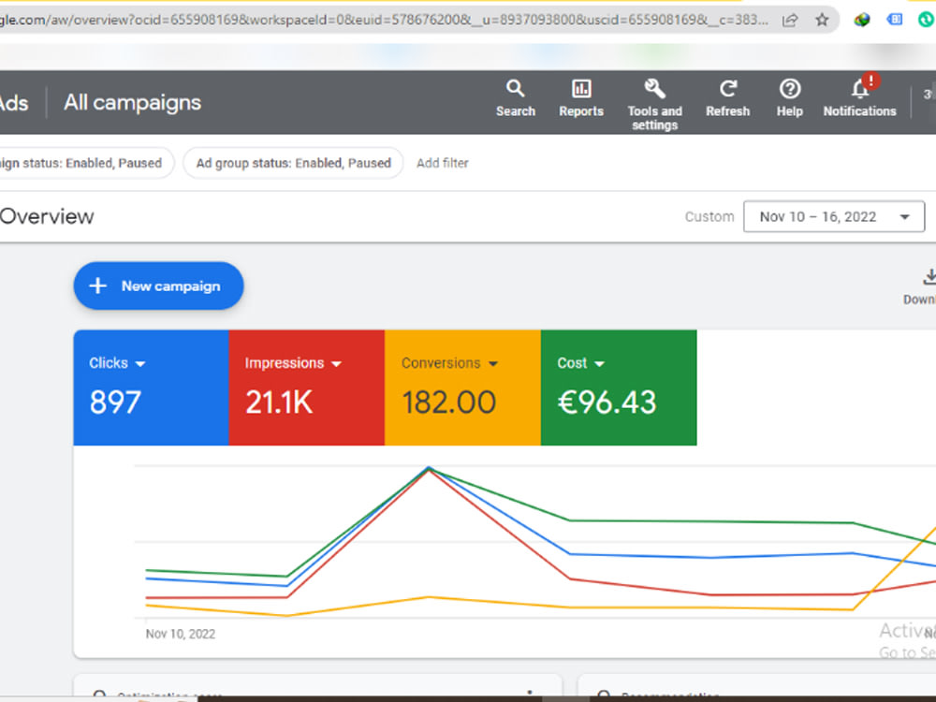Click the globe browser extension icon
The height and width of the screenshot is (702, 936).
tap(861, 20)
